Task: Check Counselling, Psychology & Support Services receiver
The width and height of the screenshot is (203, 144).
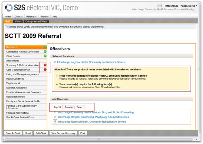Action: [x=55, y=117]
